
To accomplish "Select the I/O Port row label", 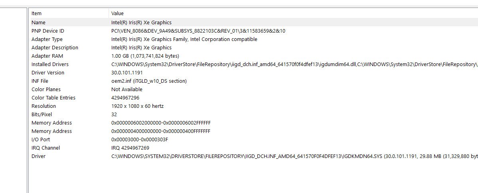I will (41, 140).
